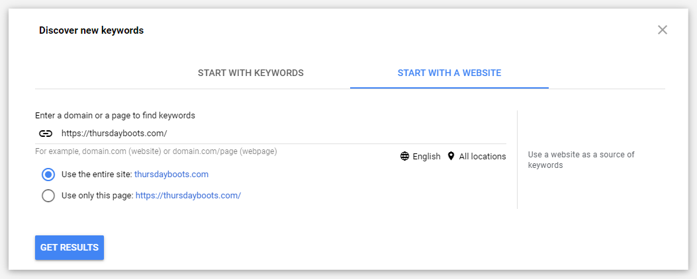This screenshot has height=279, width=697.
Task: Click the Discover new keywords heading
Action: tap(91, 30)
